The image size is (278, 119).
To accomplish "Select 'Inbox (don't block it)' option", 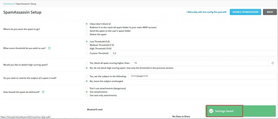I will pyautogui.click(x=87, y=24).
